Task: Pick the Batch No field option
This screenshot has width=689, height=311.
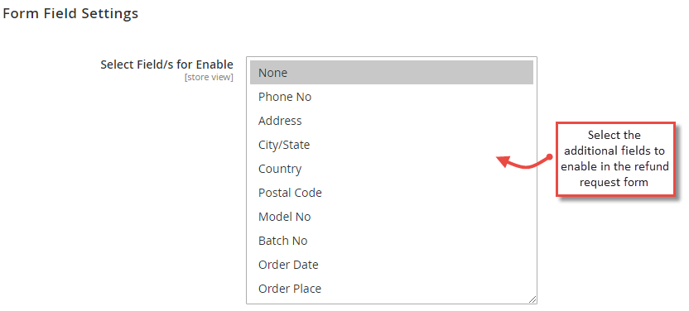Action: [x=392, y=241]
